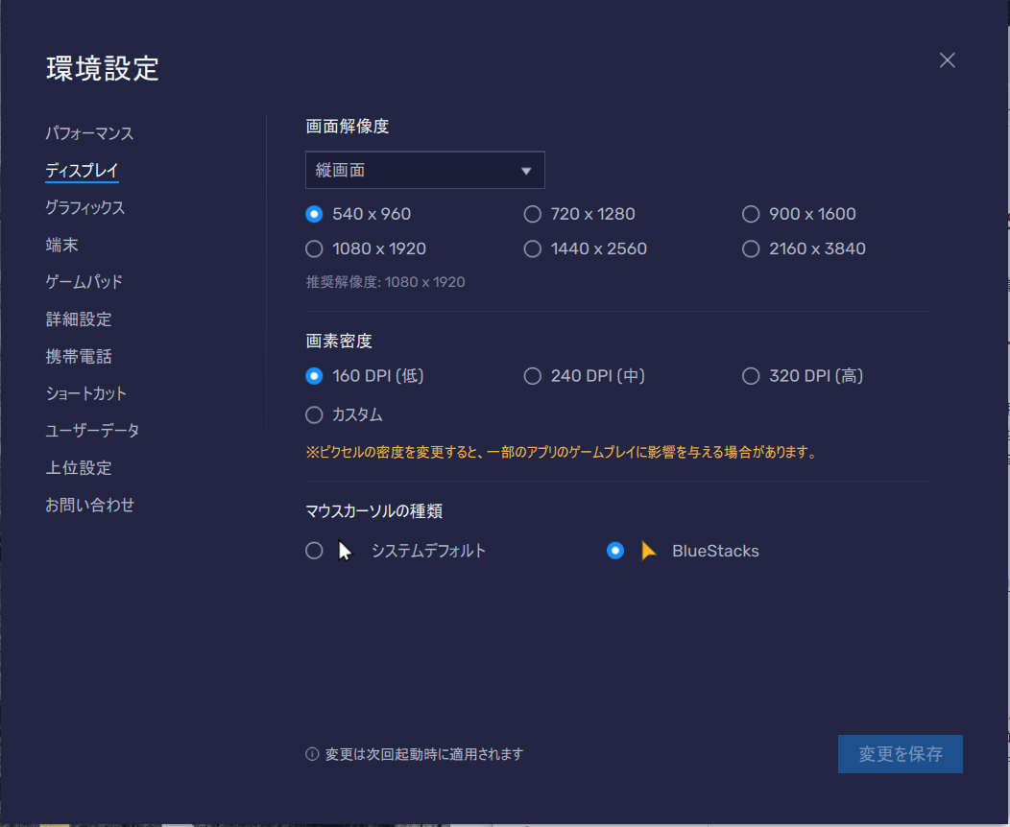Open the 上位設定 section
Viewport: 1010px width, 827px height.
tap(78, 468)
